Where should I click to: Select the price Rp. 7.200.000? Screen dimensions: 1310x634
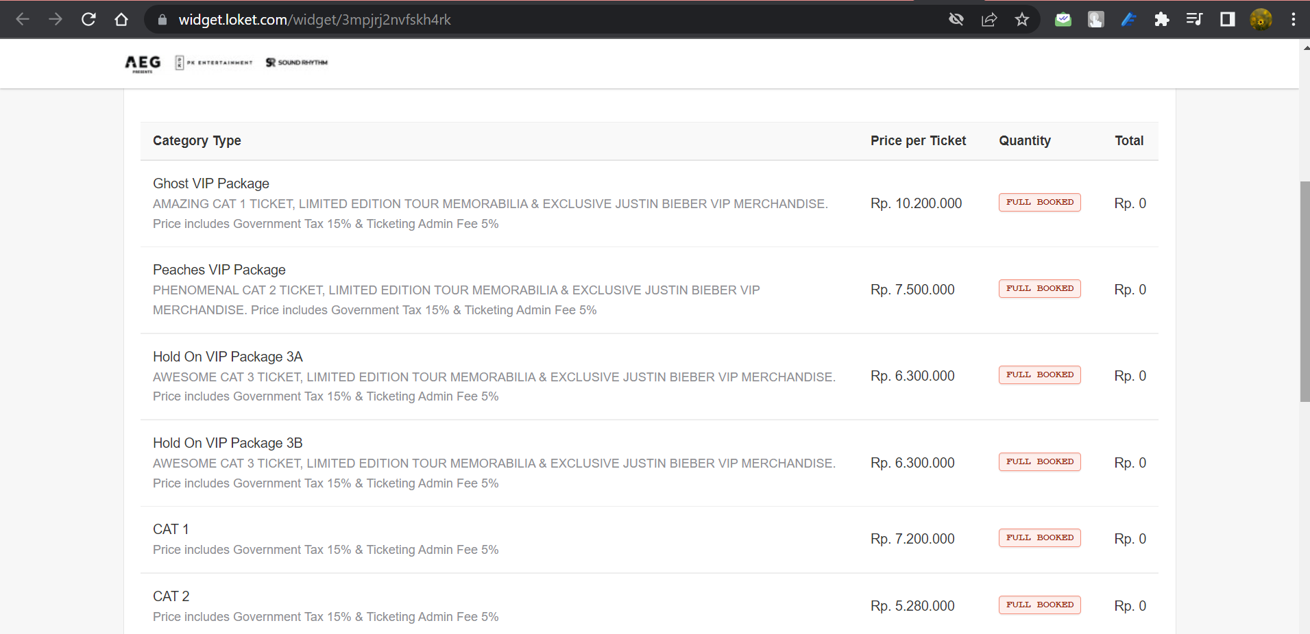click(912, 539)
